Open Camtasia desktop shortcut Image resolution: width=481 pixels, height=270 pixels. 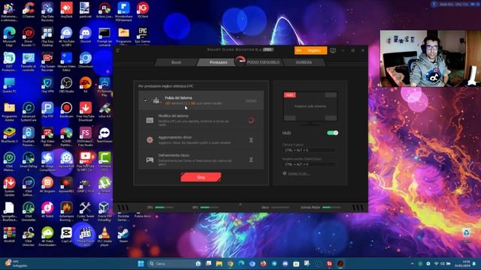(104, 161)
